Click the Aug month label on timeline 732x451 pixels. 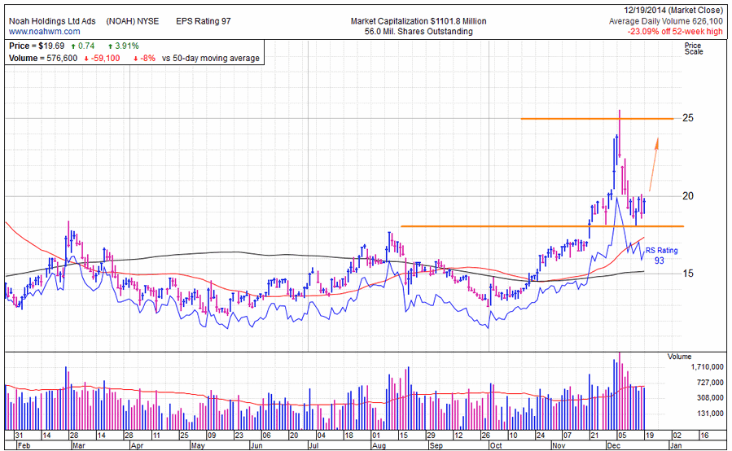[x=378, y=446]
